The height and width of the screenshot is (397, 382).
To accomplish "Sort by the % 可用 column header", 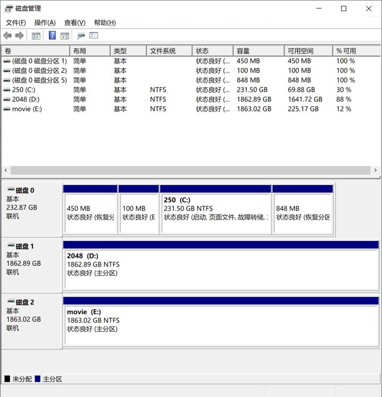I will tap(357, 51).
